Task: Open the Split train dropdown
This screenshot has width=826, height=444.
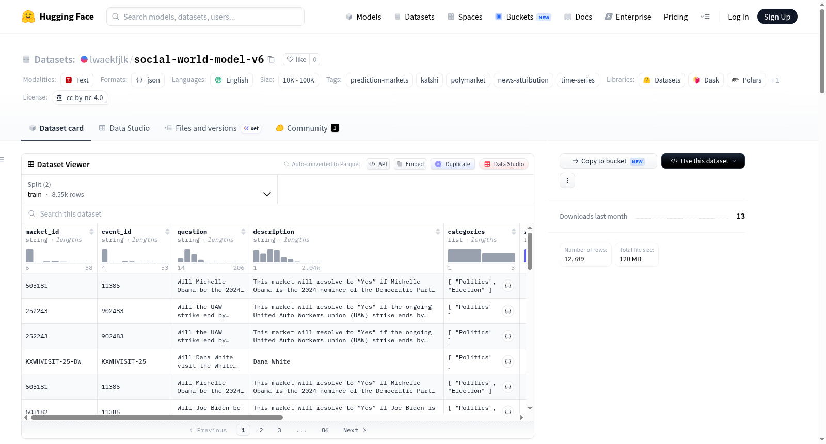Action: [x=149, y=189]
